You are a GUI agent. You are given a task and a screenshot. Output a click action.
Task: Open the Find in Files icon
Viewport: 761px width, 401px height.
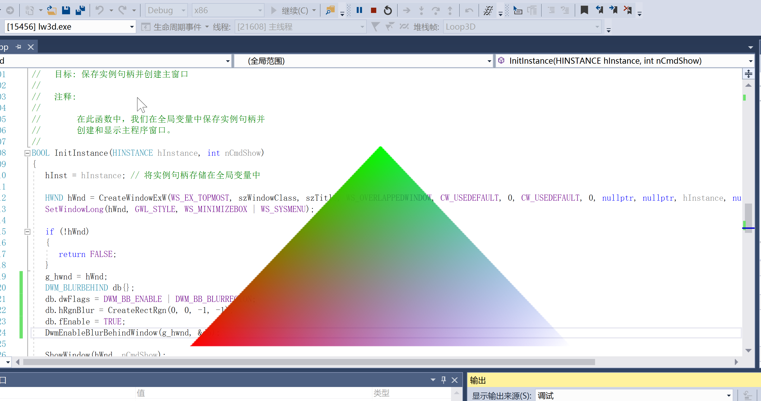(x=330, y=10)
